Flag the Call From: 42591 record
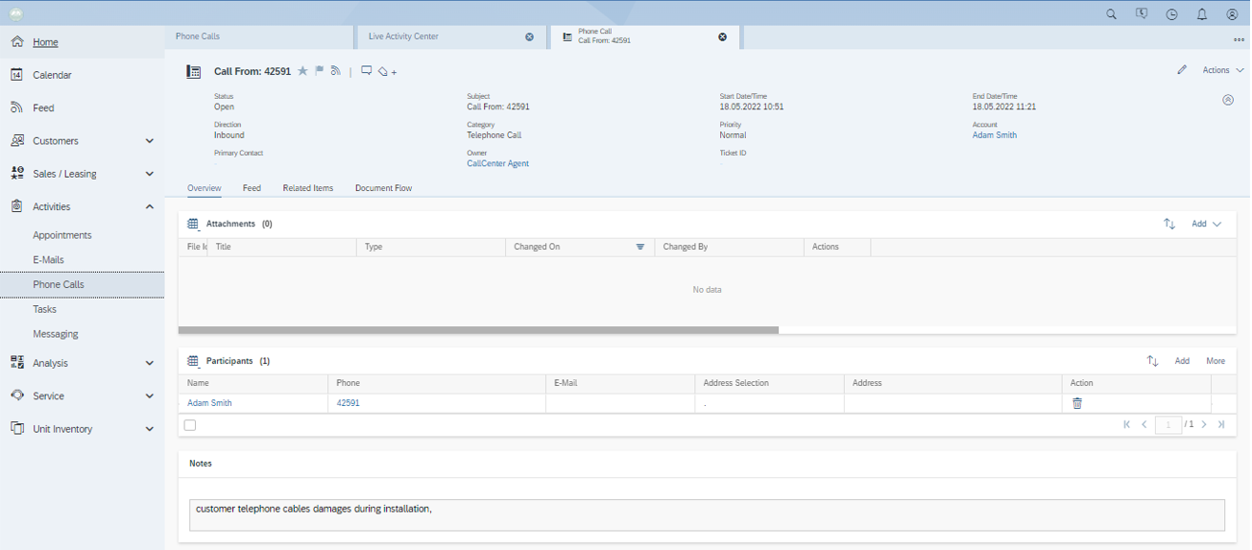 click(x=320, y=71)
